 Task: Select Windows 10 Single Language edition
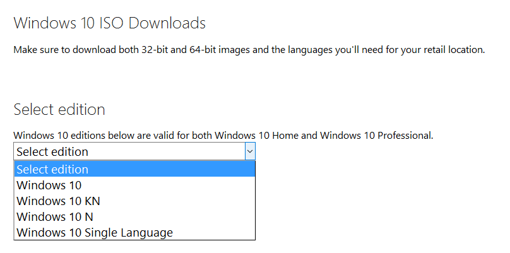[134, 232]
